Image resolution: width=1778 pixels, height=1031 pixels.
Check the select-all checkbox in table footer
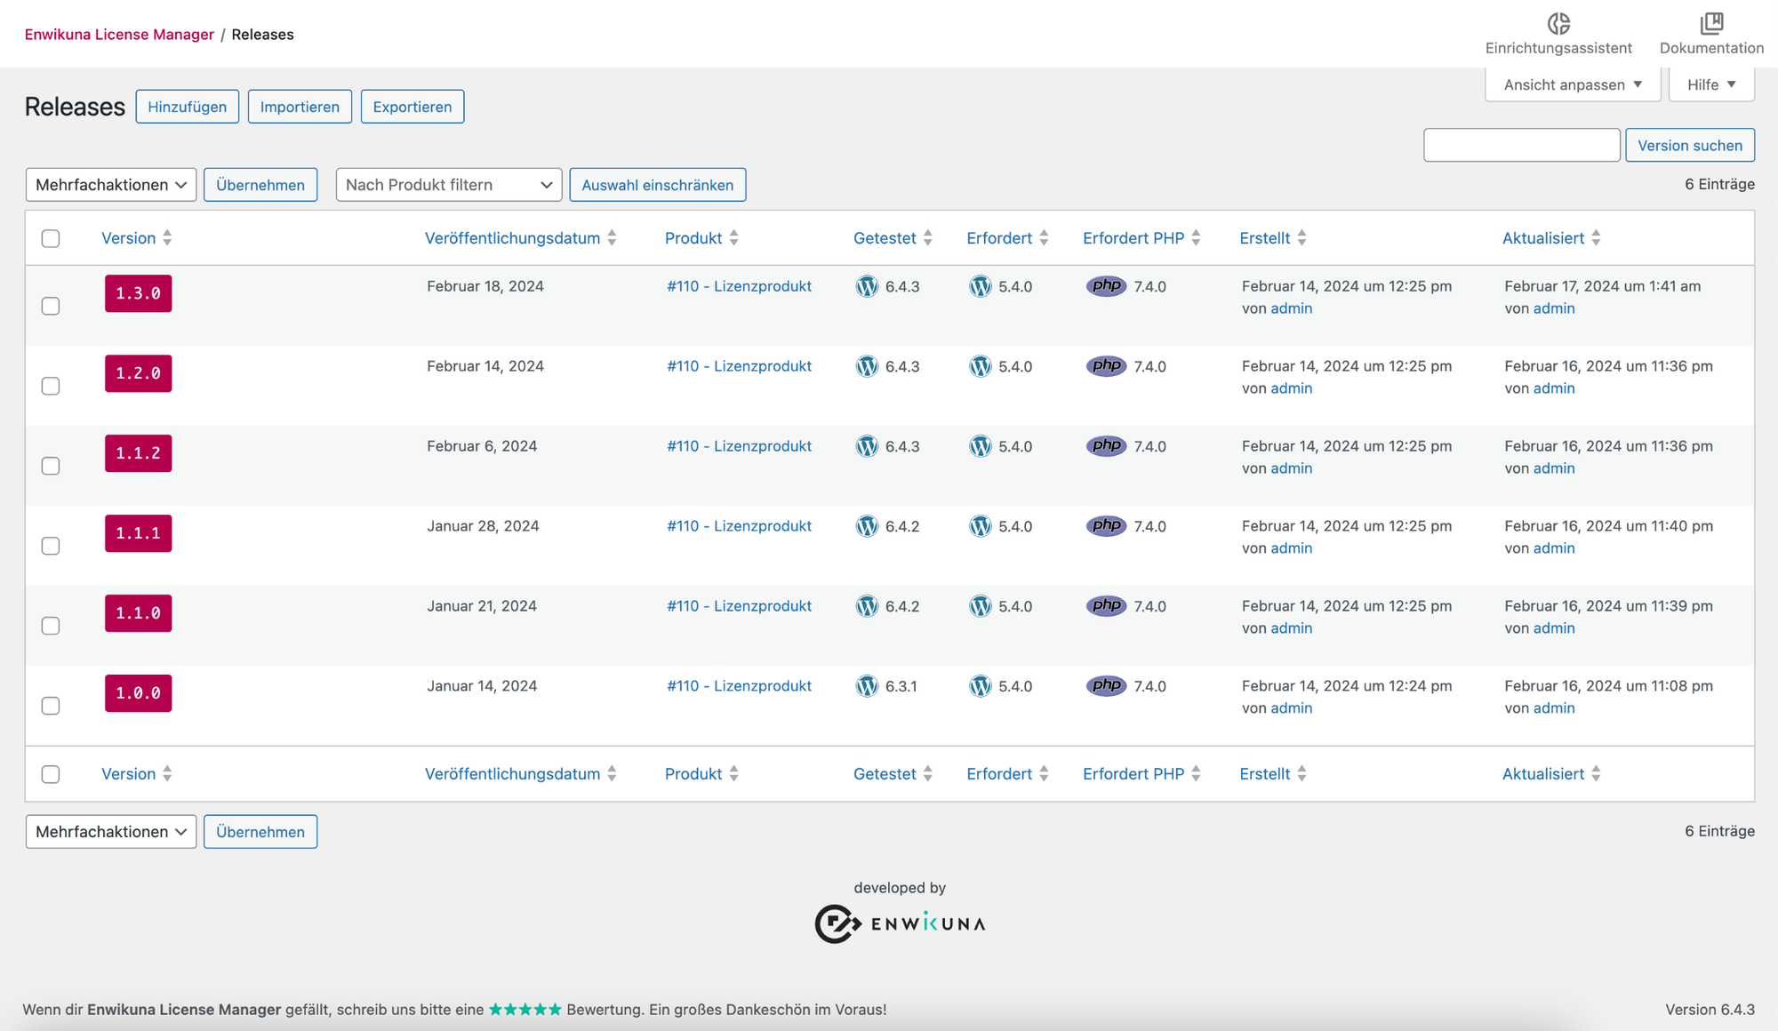pos(51,774)
